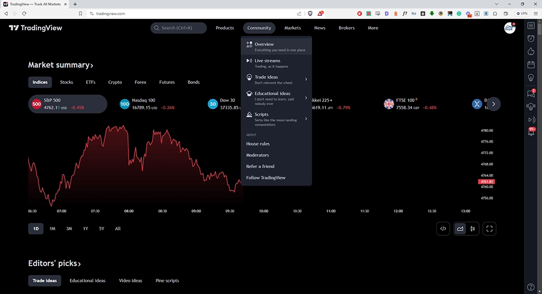This screenshot has height=294, width=542.
Task: Switch to the Stocks tab
Action: click(66, 82)
